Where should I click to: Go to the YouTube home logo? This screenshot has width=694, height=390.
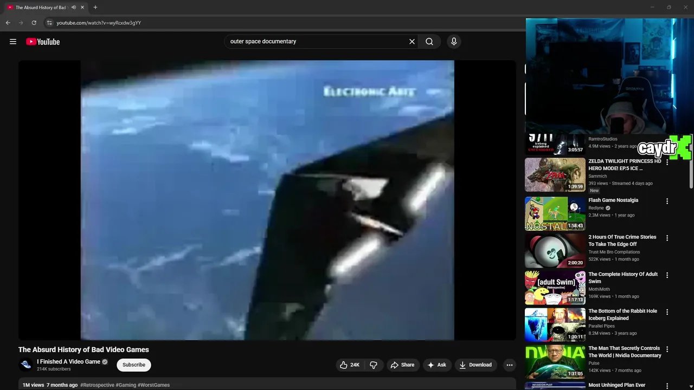pos(43,42)
